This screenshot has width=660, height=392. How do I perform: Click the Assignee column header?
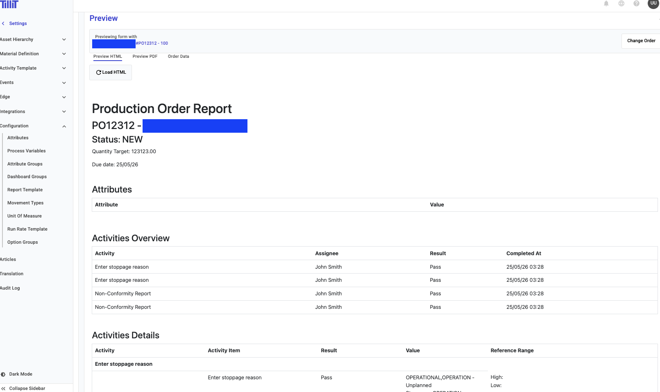pyautogui.click(x=327, y=254)
